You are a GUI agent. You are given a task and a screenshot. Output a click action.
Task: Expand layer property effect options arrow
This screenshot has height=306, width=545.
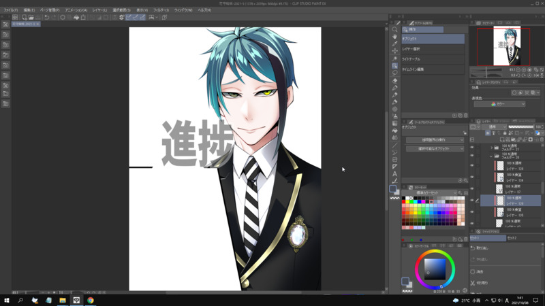[538, 92]
